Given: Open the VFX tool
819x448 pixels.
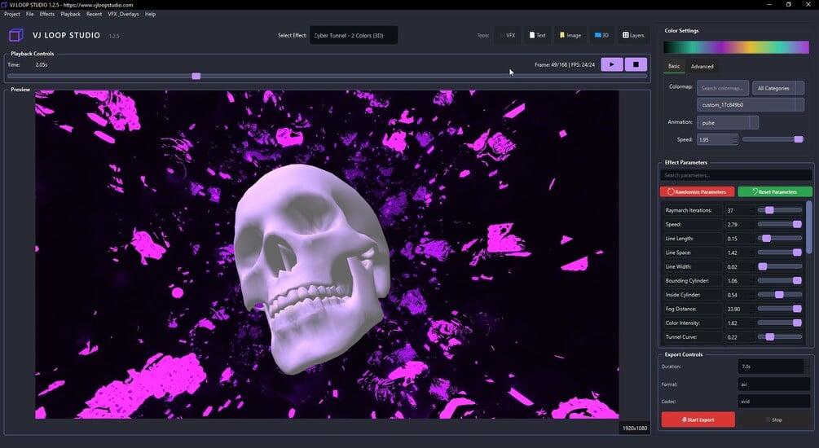Looking at the screenshot, I should (508, 36).
